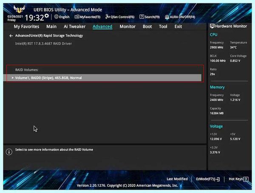Viewport: 255px width, 193px height.
Task: Click Core Voltage value 0.852 V
Action: tap(235, 61)
